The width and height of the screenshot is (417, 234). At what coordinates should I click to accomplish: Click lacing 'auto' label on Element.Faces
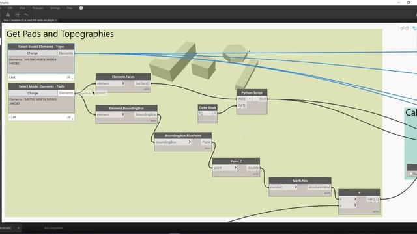147,90
